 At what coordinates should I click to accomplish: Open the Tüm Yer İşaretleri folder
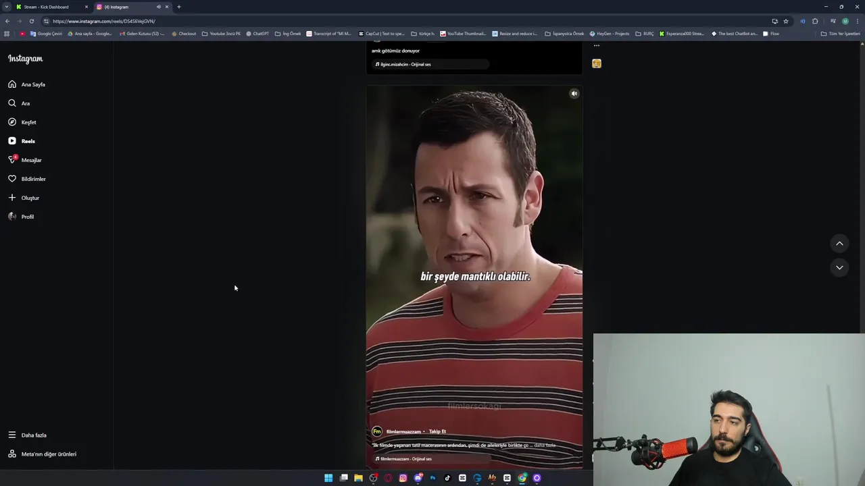(x=841, y=34)
